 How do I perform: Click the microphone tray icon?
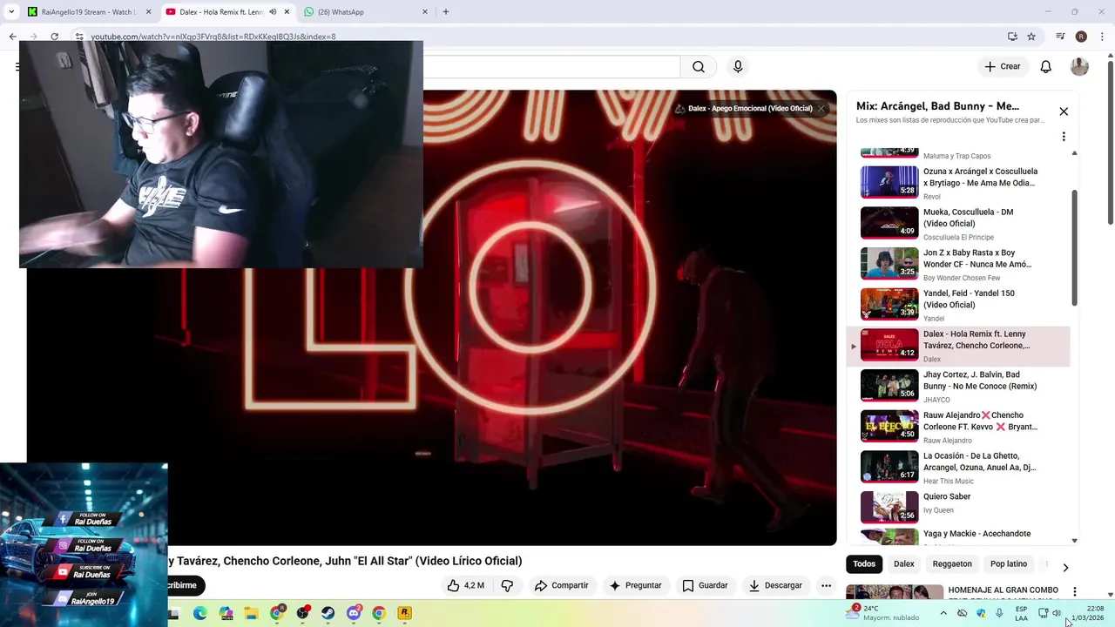[999, 613]
